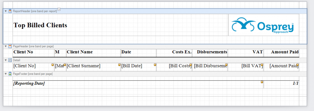Viewport: 314px width, 111px height.
Task: Select the Client No header cell
Action: pos(33,53)
